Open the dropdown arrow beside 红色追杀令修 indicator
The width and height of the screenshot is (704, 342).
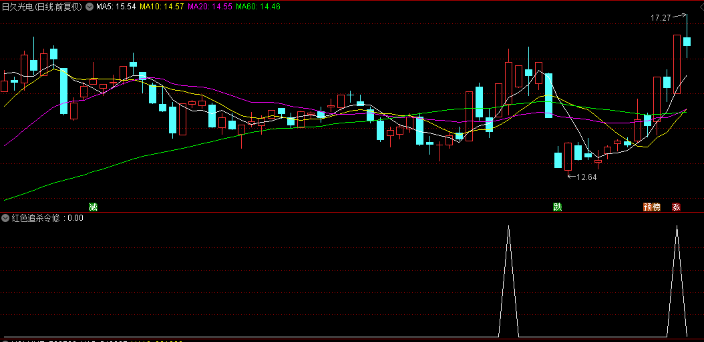(x=5, y=218)
